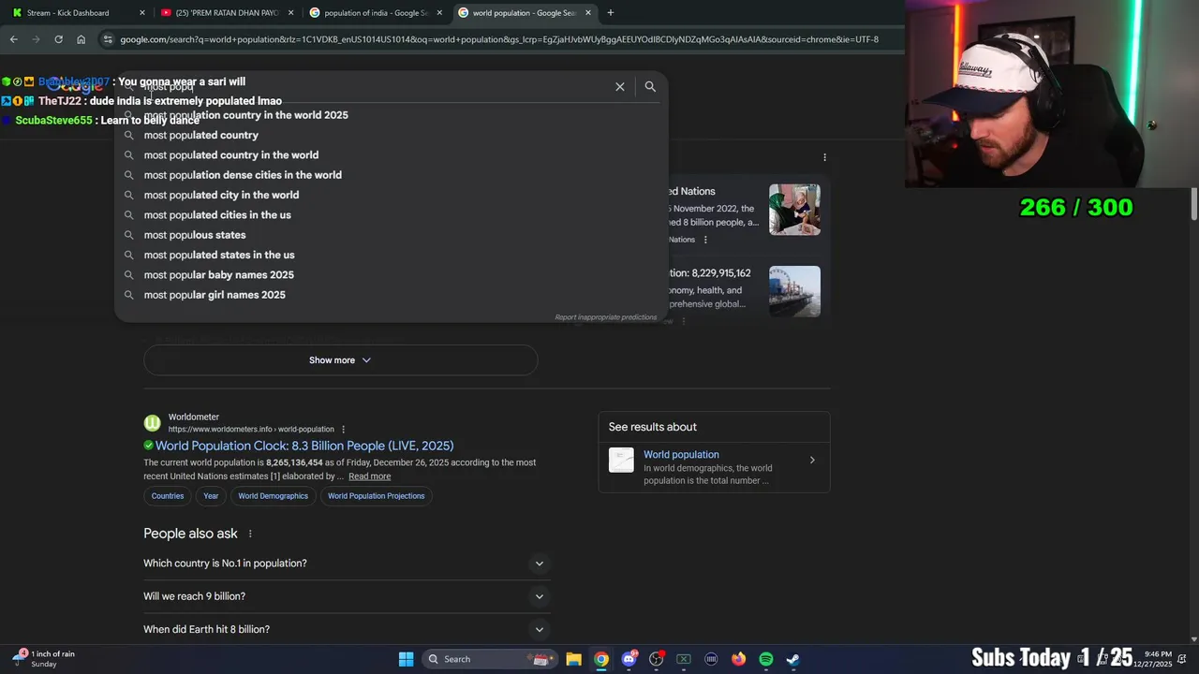Select suggestion most population dense cities in the world

392,175
